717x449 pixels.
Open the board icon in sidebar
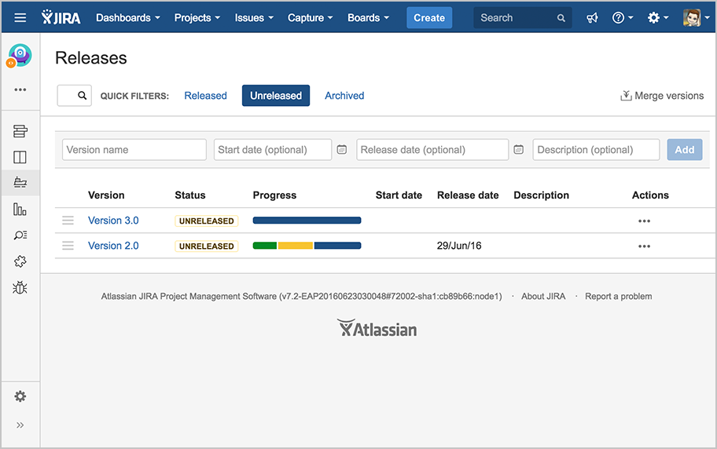coord(20,157)
